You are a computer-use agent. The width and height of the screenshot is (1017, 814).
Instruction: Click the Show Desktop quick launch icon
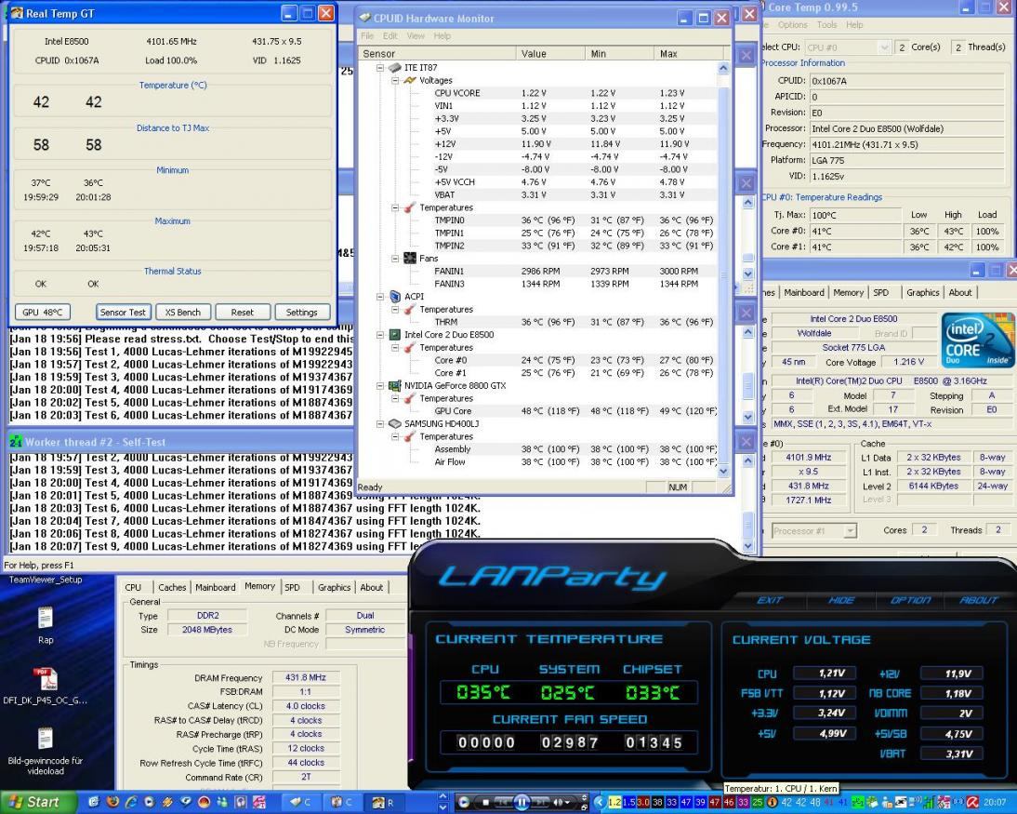pyautogui.click(x=93, y=802)
